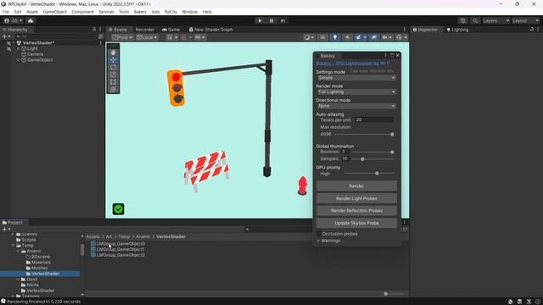
Task: Select the Camera object in the Hierarchy
Action: coord(35,54)
